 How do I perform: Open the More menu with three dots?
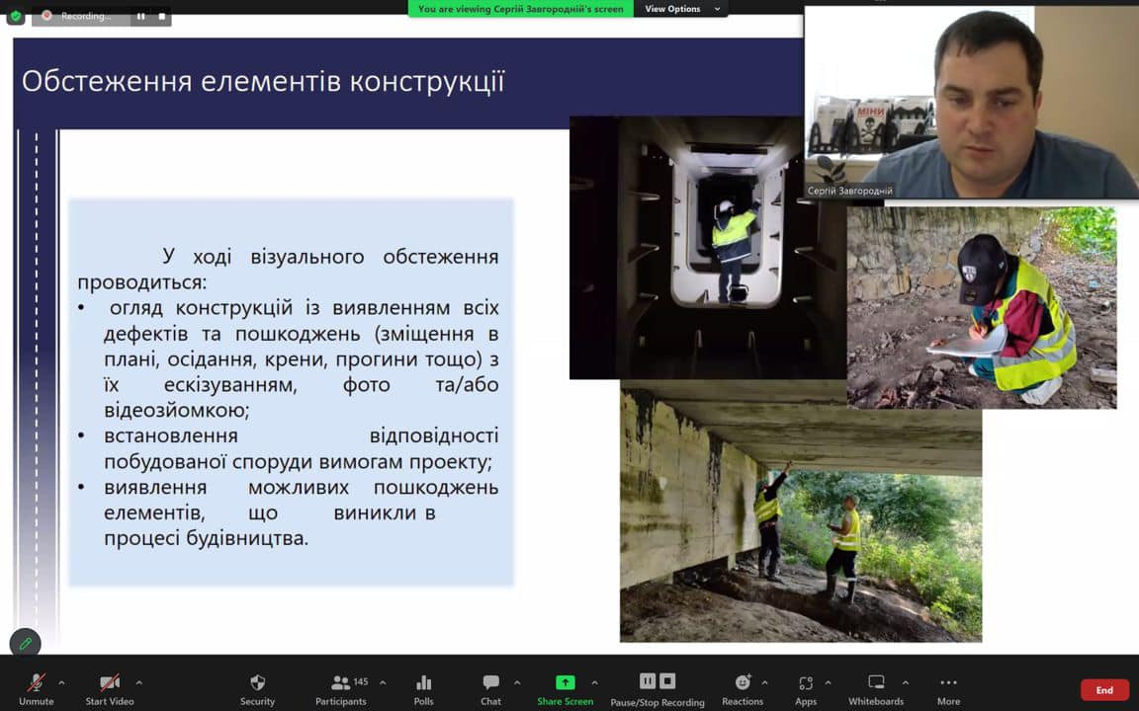948,688
